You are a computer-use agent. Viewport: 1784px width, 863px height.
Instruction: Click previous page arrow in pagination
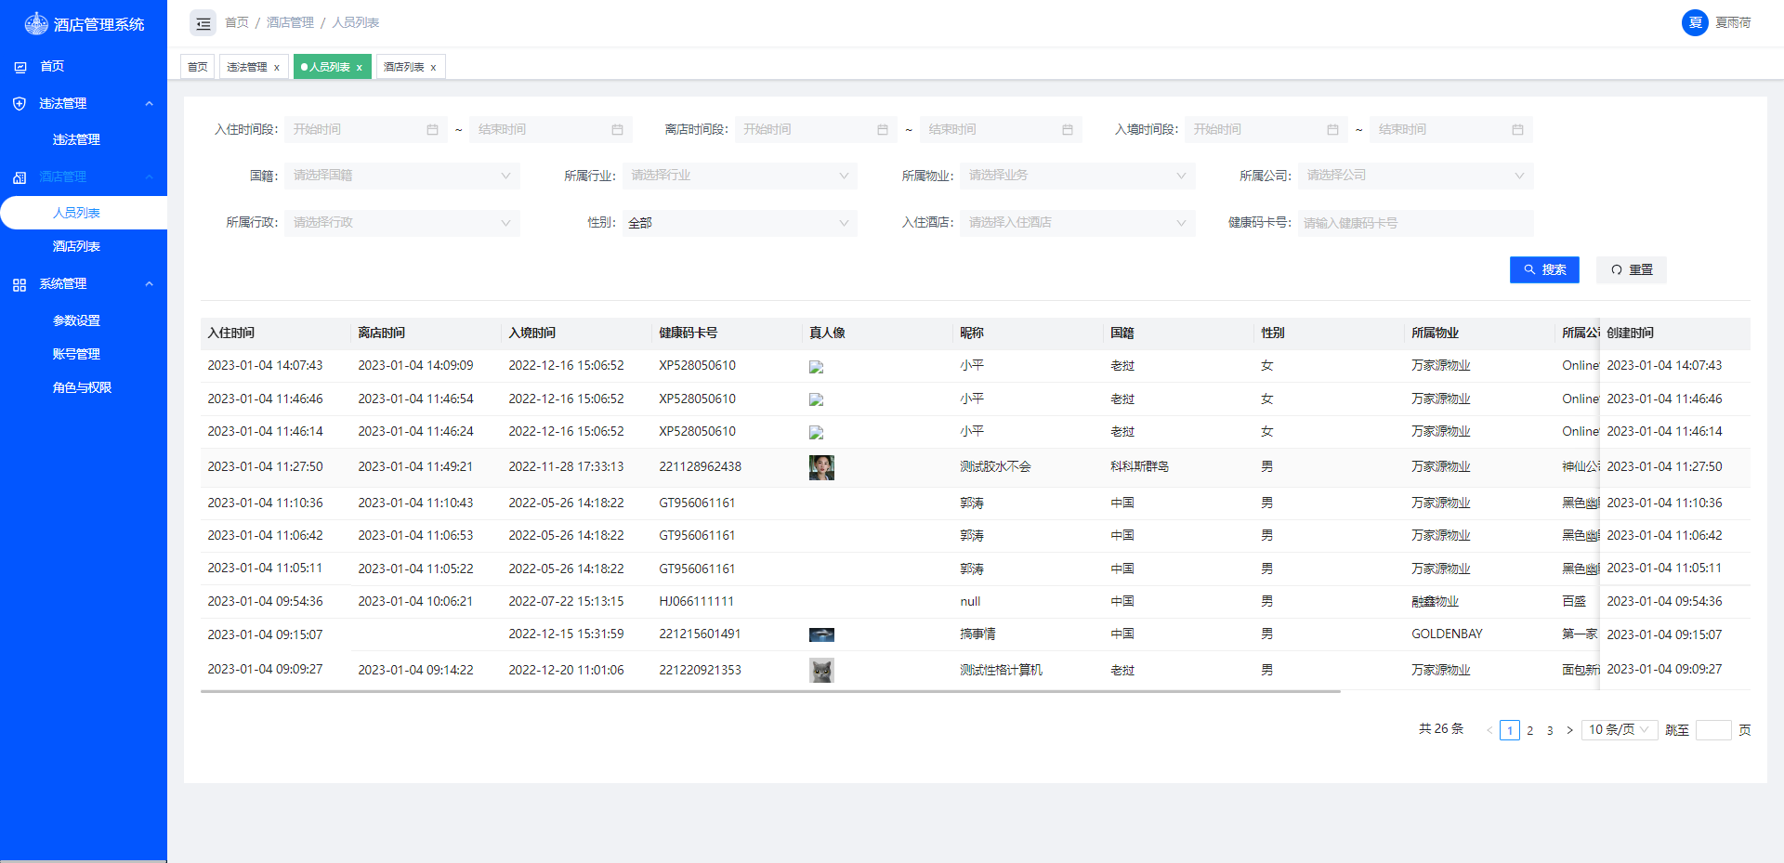pos(1489,730)
